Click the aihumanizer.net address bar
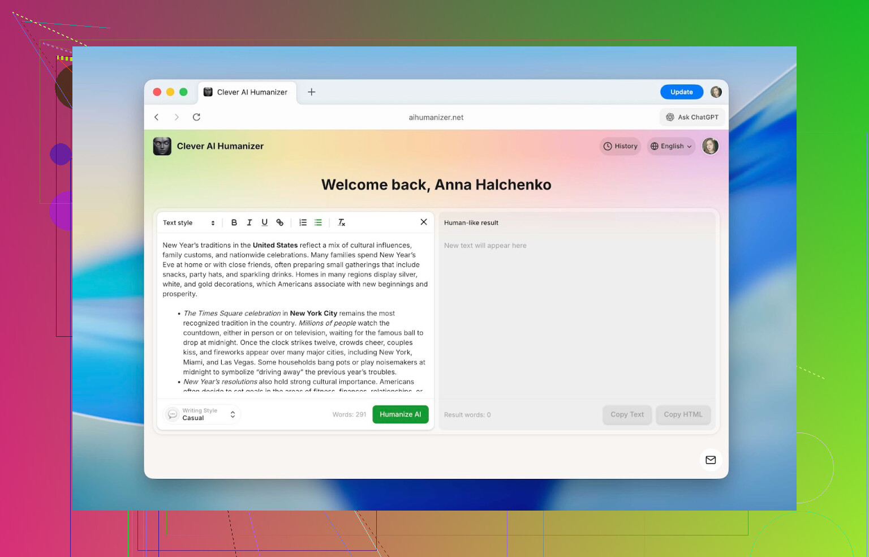Image resolution: width=869 pixels, height=557 pixels. [436, 117]
